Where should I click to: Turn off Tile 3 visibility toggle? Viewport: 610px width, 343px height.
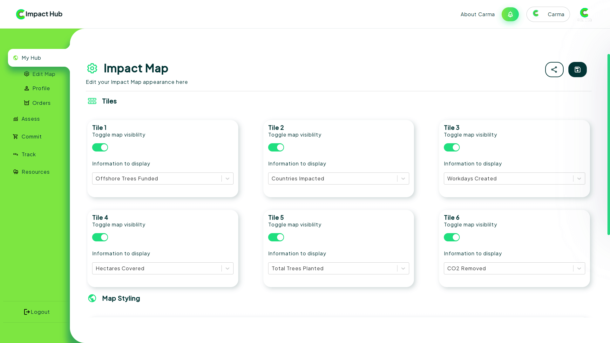click(451, 147)
